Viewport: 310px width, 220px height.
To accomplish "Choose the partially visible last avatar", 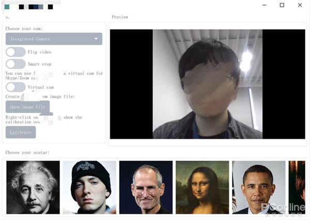I will pos(297,187).
